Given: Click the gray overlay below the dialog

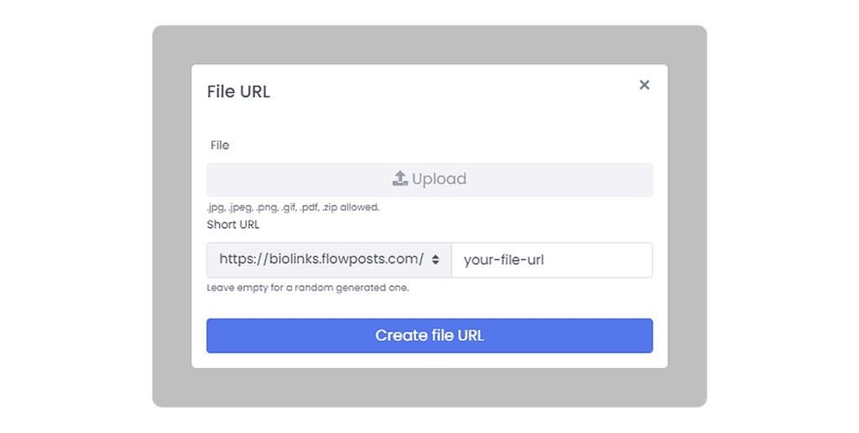Looking at the screenshot, I should click(429, 387).
